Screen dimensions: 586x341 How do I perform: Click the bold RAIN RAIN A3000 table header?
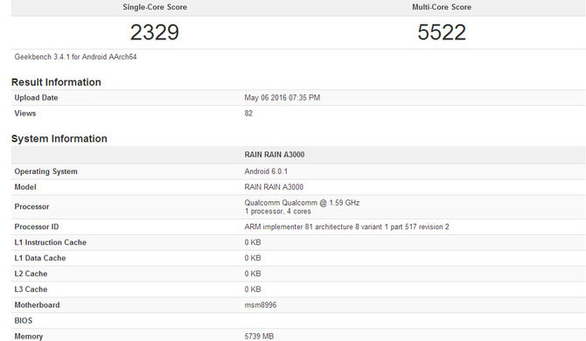pyautogui.click(x=275, y=155)
